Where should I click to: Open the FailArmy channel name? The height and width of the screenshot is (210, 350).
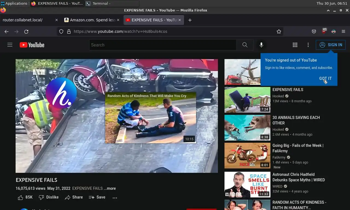point(279,157)
